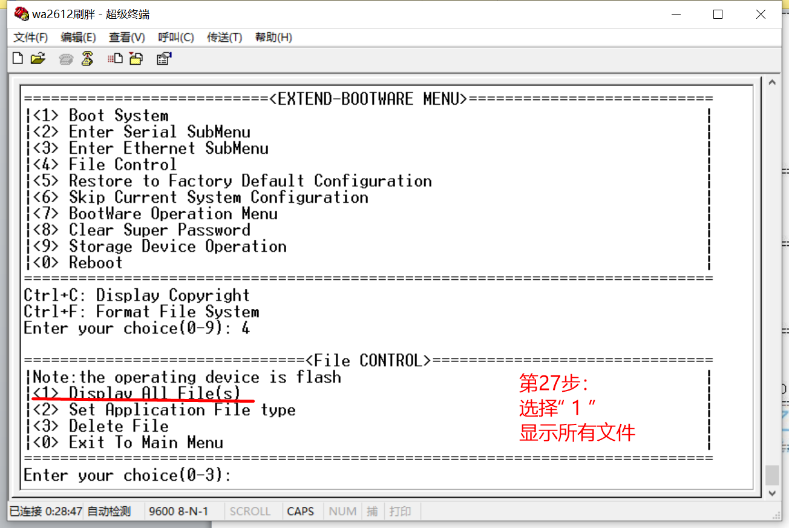
Task: Click the Receive file toolbar icon
Action: point(136,59)
